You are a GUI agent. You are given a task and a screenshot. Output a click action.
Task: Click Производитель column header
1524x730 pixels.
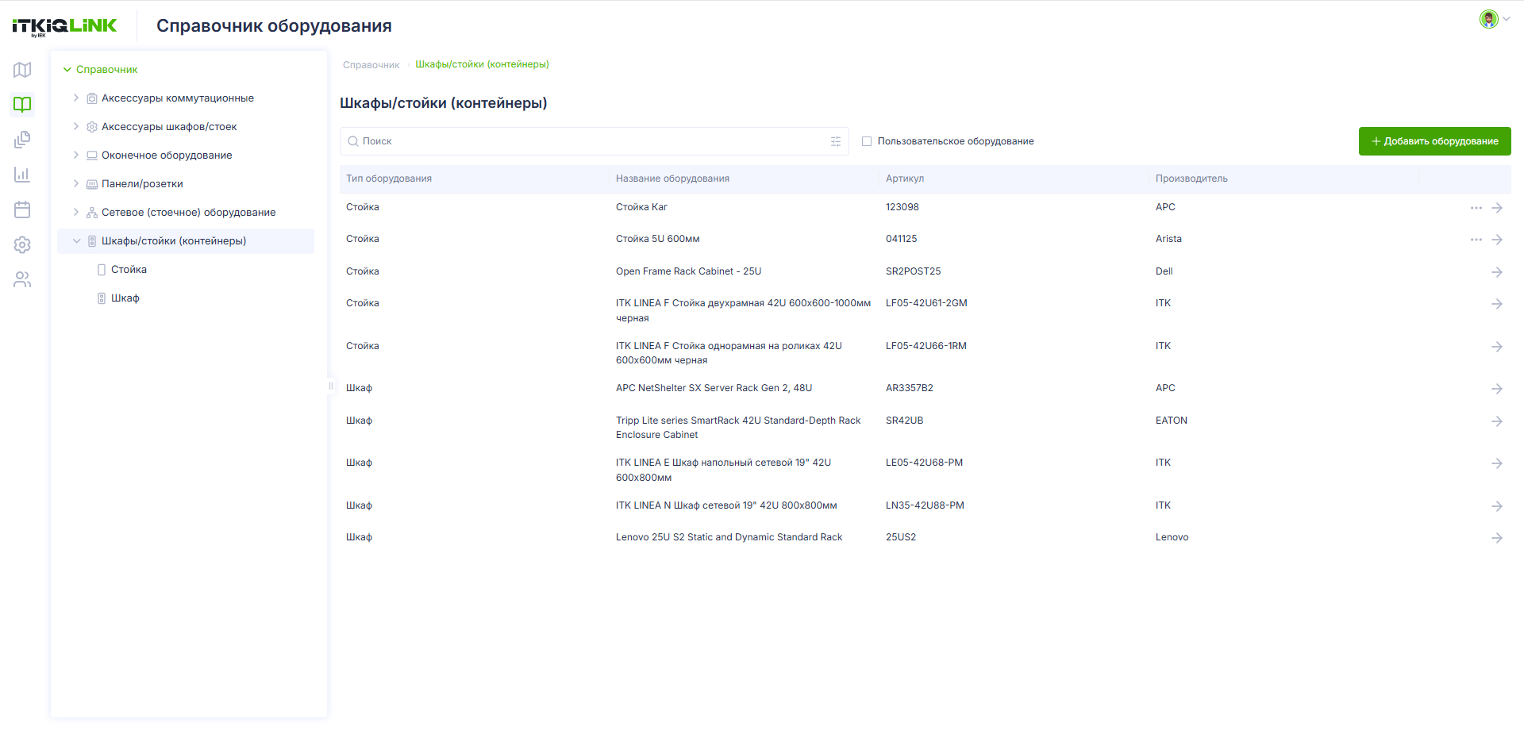tap(1191, 179)
